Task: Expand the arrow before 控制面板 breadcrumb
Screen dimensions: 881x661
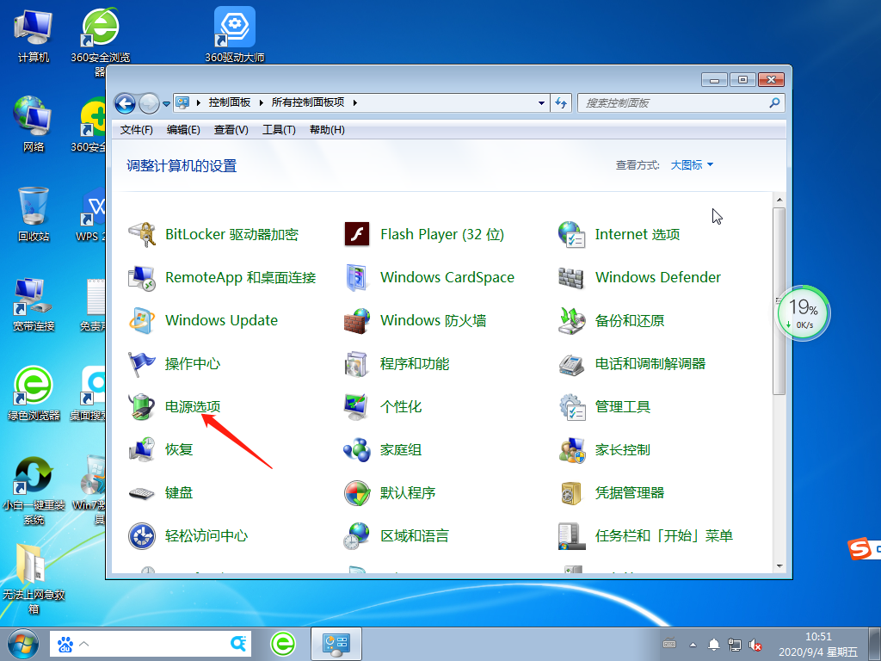Action: click(x=199, y=103)
